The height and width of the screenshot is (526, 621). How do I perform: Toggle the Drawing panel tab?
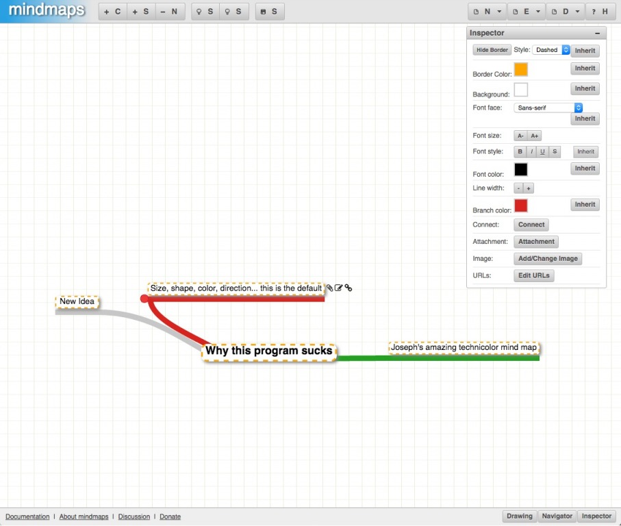[520, 516]
